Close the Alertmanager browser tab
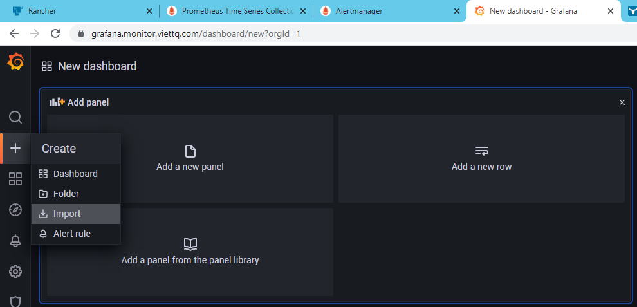The width and height of the screenshot is (637, 307). coord(457,11)
